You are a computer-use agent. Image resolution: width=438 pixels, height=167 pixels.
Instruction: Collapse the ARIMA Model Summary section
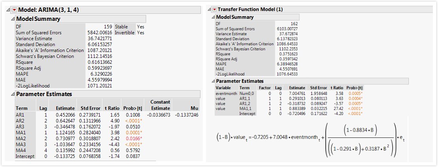point(13,19)
